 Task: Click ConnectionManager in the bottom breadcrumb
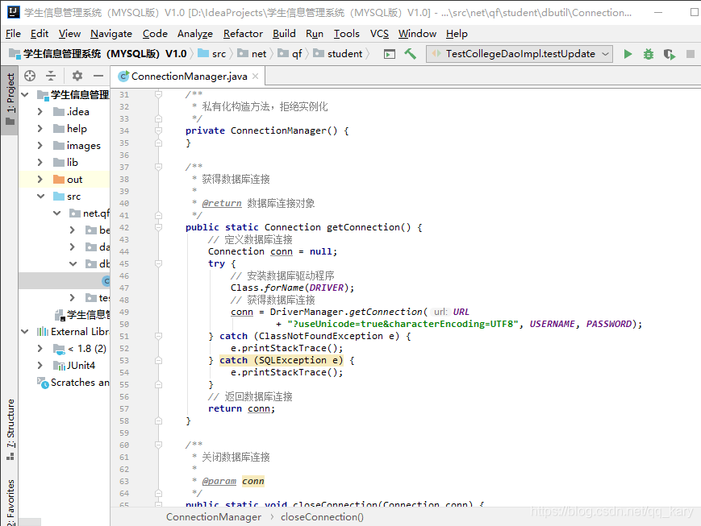pyautogui.click(x=214, y=517)
